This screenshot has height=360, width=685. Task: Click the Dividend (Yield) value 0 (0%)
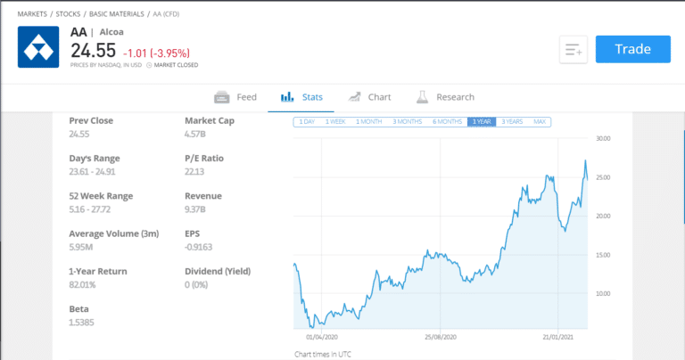pyautogui.click(x=196, y=285)
